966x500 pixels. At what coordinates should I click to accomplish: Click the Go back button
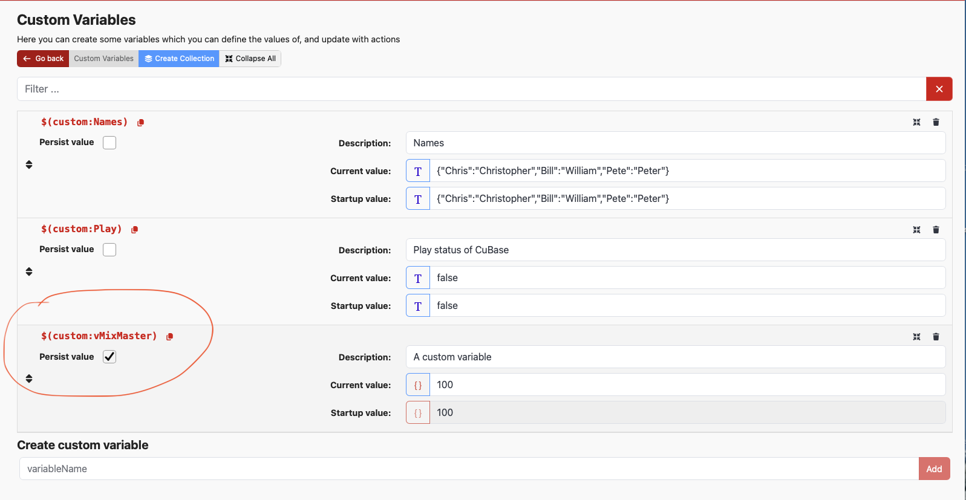coord(43,59)
